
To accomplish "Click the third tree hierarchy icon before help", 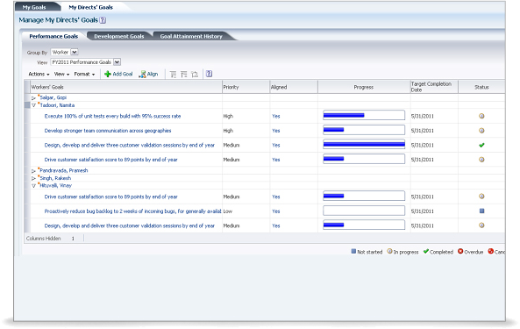I will tap(195, 75).
